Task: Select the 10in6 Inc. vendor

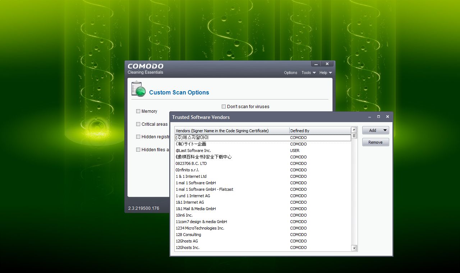Action: [x=263, y=215]
